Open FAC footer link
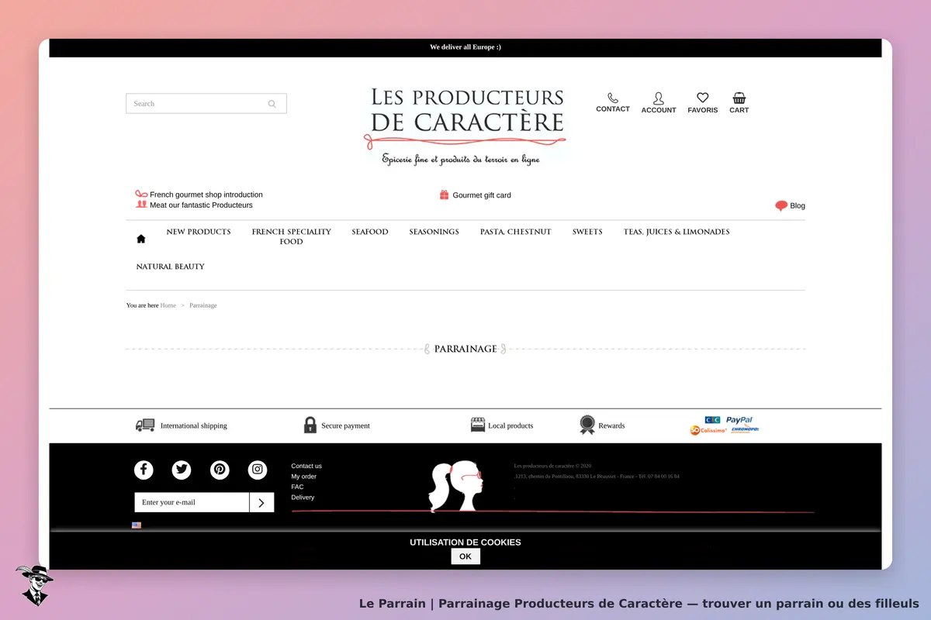Screen dimensions: 931x620 [298, 487]
